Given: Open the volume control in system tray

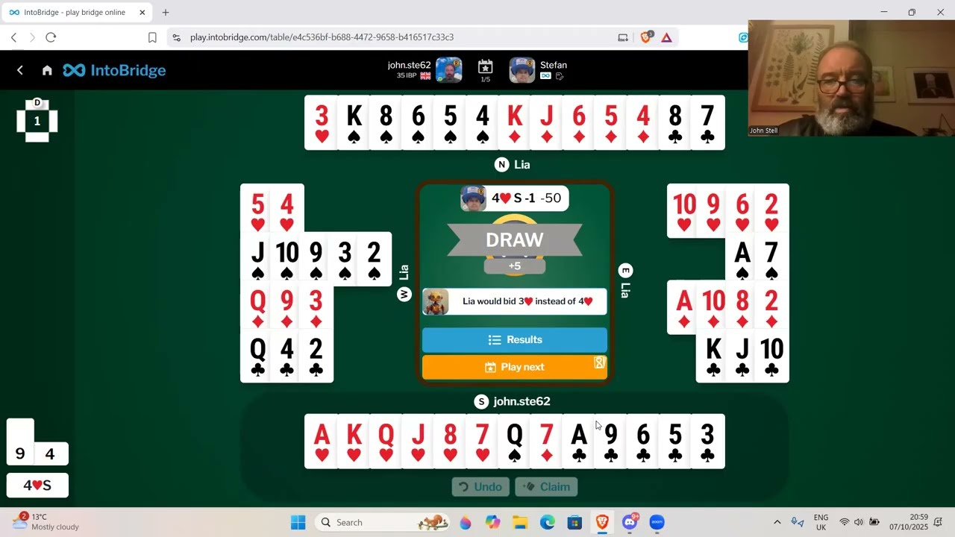Looking at the screenshot, I should (x=858, y=522).
